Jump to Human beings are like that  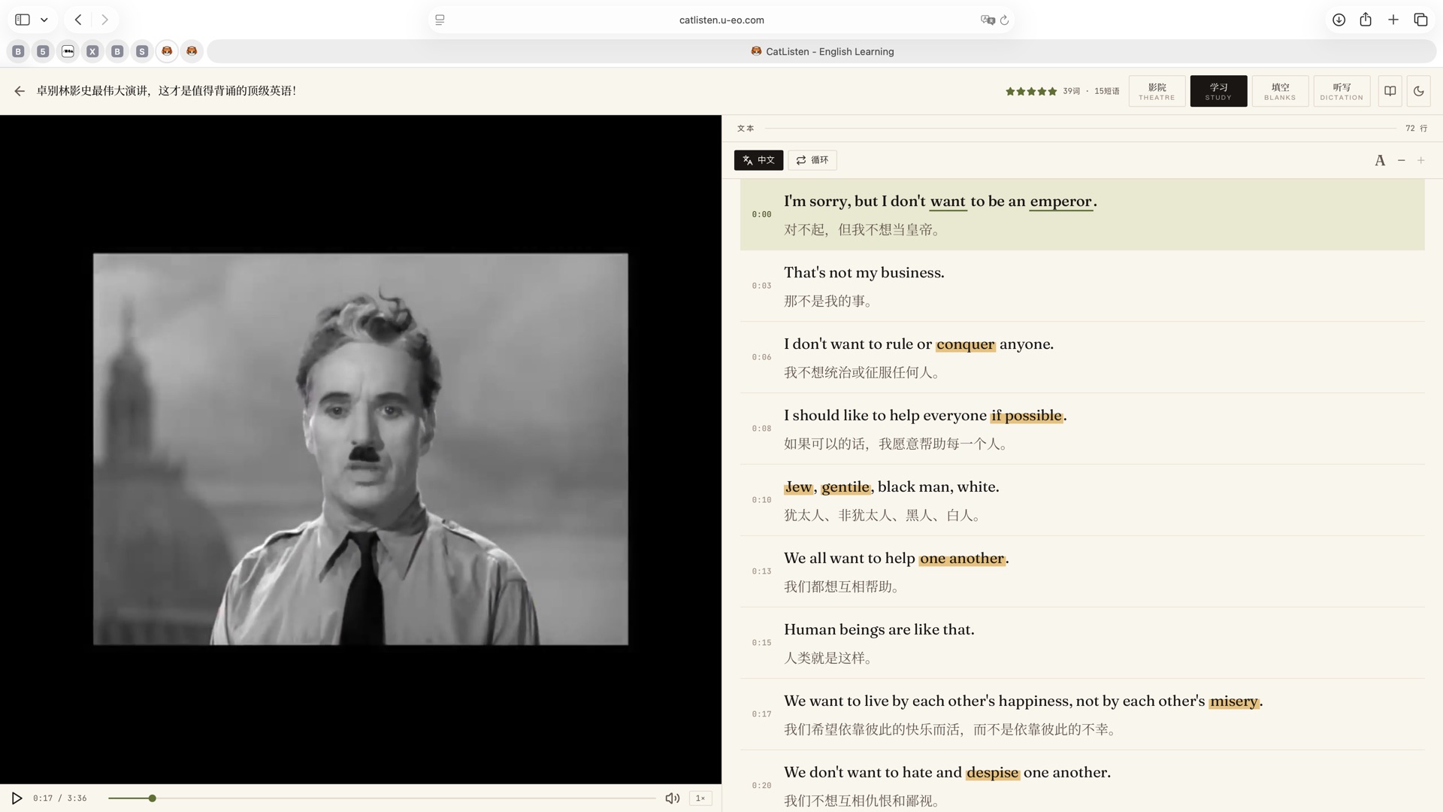click(x=1081, y=643)
